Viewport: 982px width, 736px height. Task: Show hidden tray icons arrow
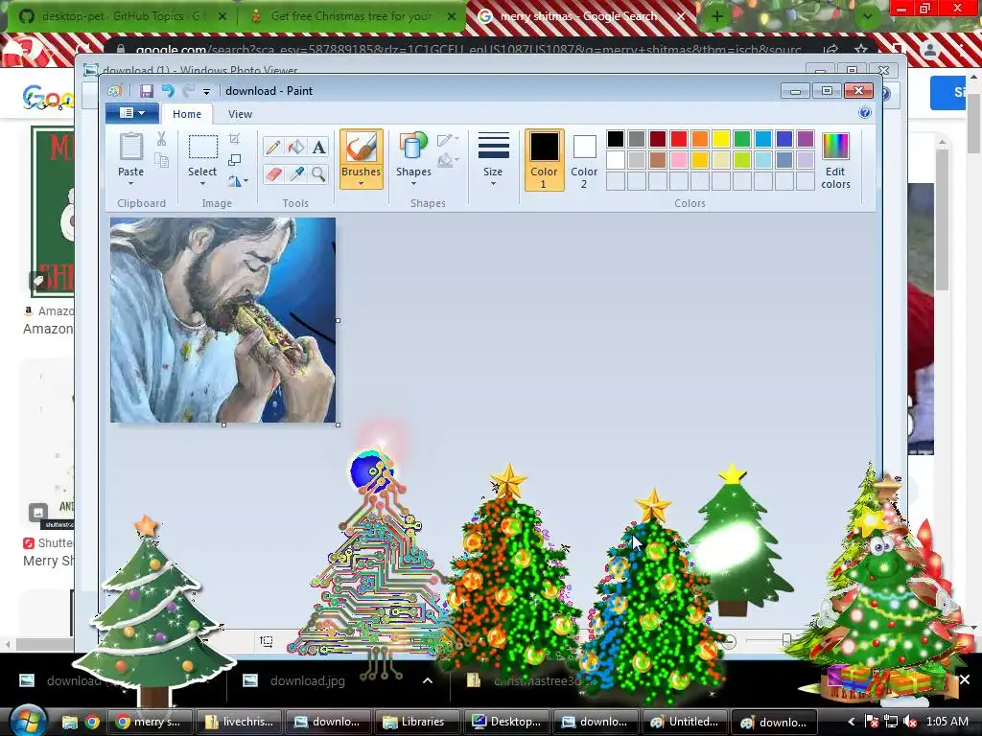click(851, 722)
